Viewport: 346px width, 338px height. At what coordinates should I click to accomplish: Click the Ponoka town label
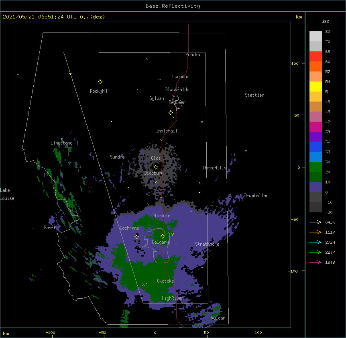(x=193, y=55)
